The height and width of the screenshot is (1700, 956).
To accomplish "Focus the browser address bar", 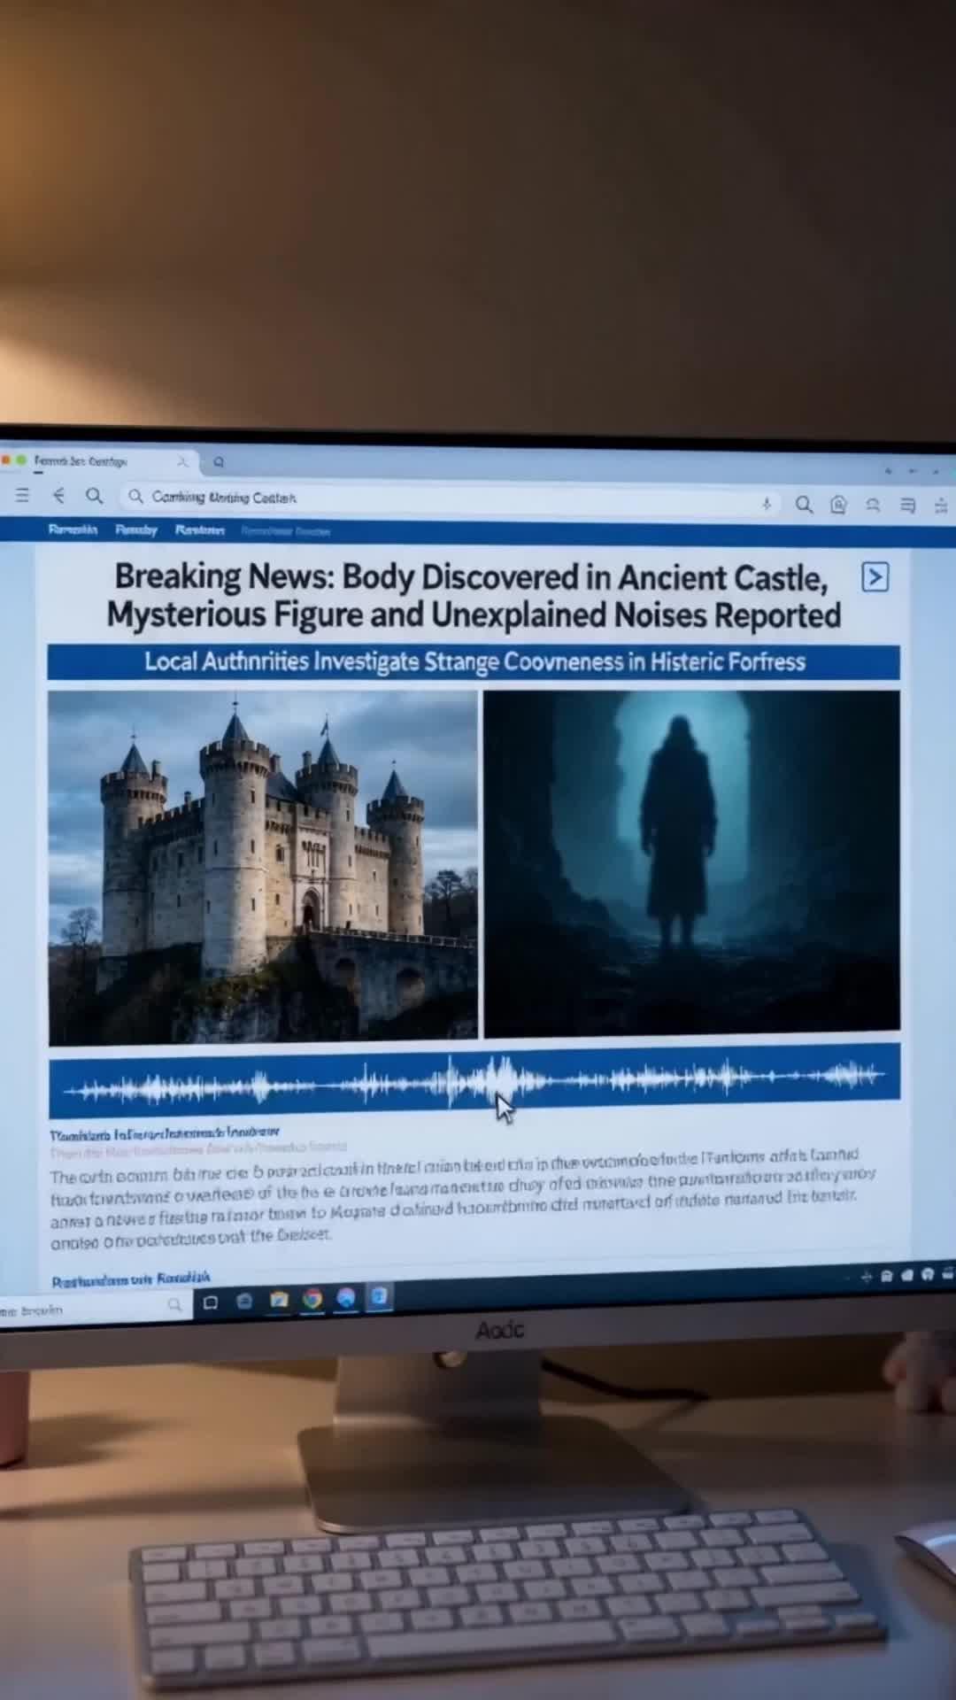I will [x=451, y=499].
